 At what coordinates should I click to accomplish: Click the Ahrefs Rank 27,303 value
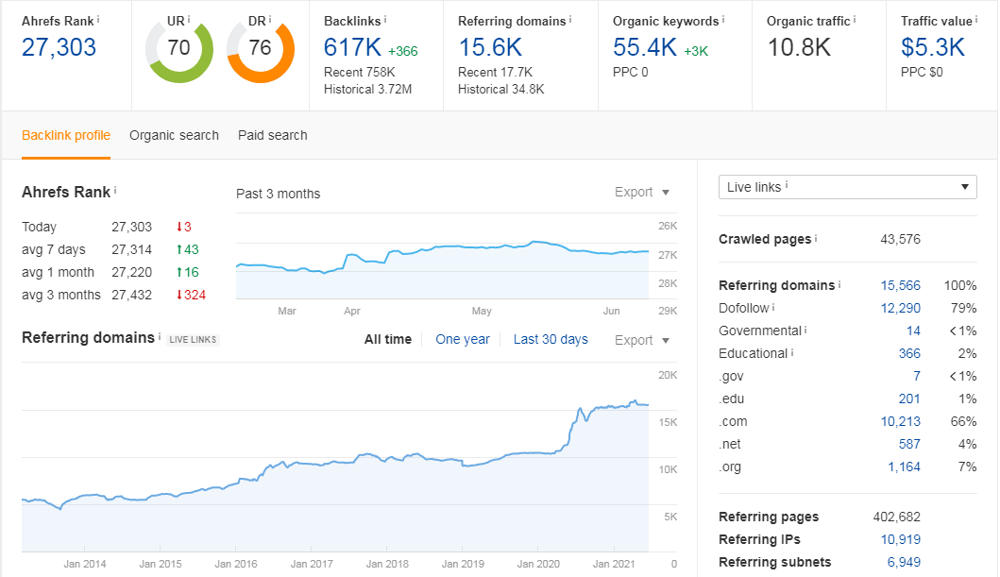59,47
